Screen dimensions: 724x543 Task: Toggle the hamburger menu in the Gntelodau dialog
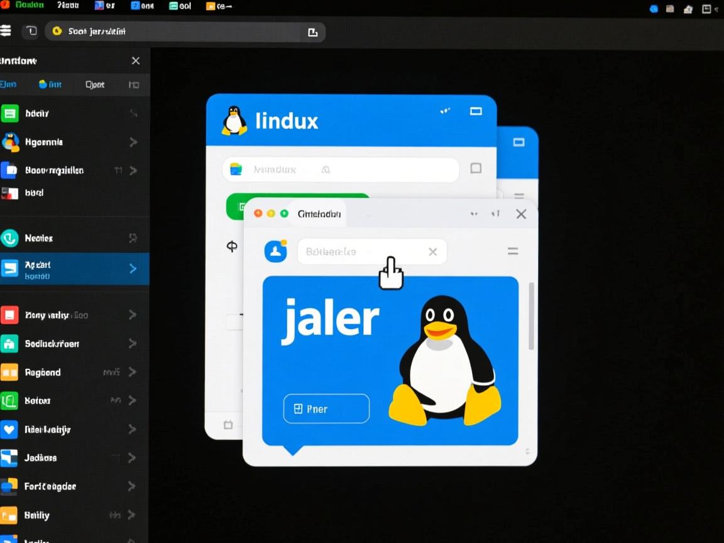tap(512, 251)
